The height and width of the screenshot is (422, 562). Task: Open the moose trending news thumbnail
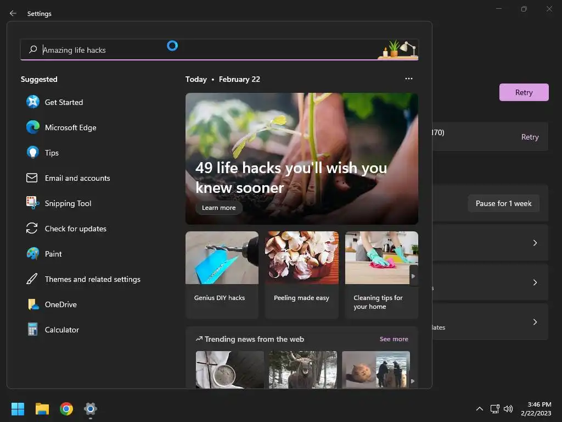303,369
